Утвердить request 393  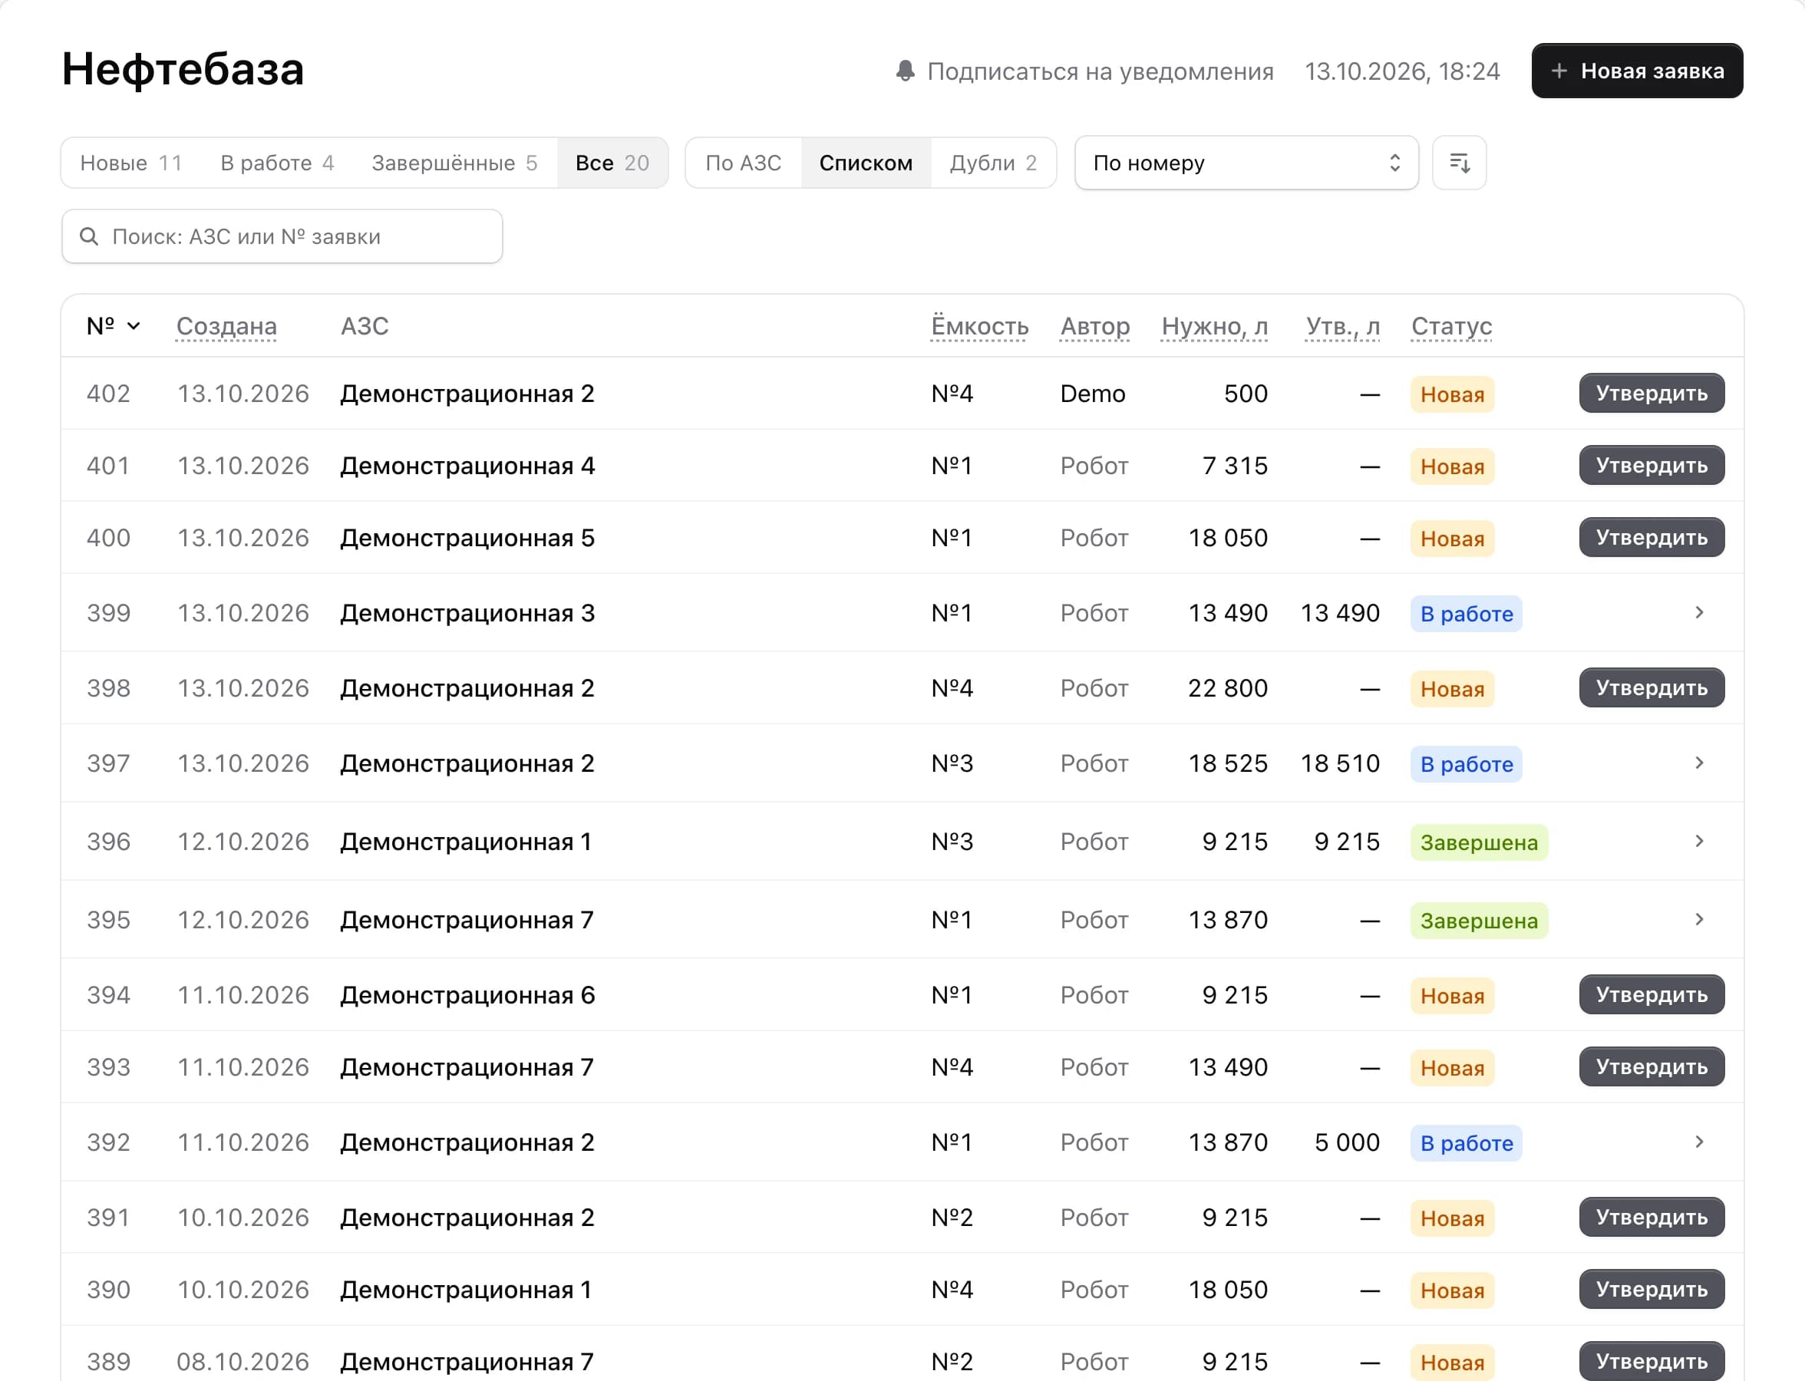click(x=1652, y=1067)
